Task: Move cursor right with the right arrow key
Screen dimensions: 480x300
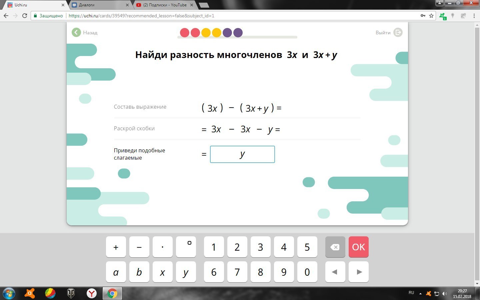Action: pyautogui.click(x=359, y=272)
